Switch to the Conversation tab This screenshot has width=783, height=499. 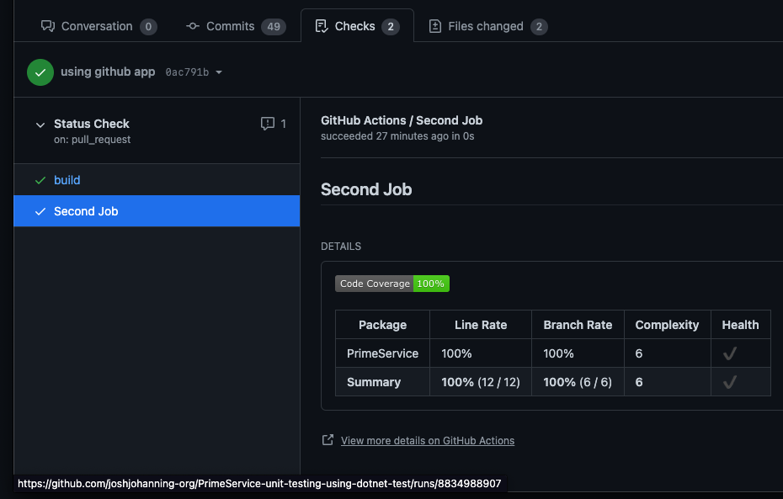coord(99,26)
